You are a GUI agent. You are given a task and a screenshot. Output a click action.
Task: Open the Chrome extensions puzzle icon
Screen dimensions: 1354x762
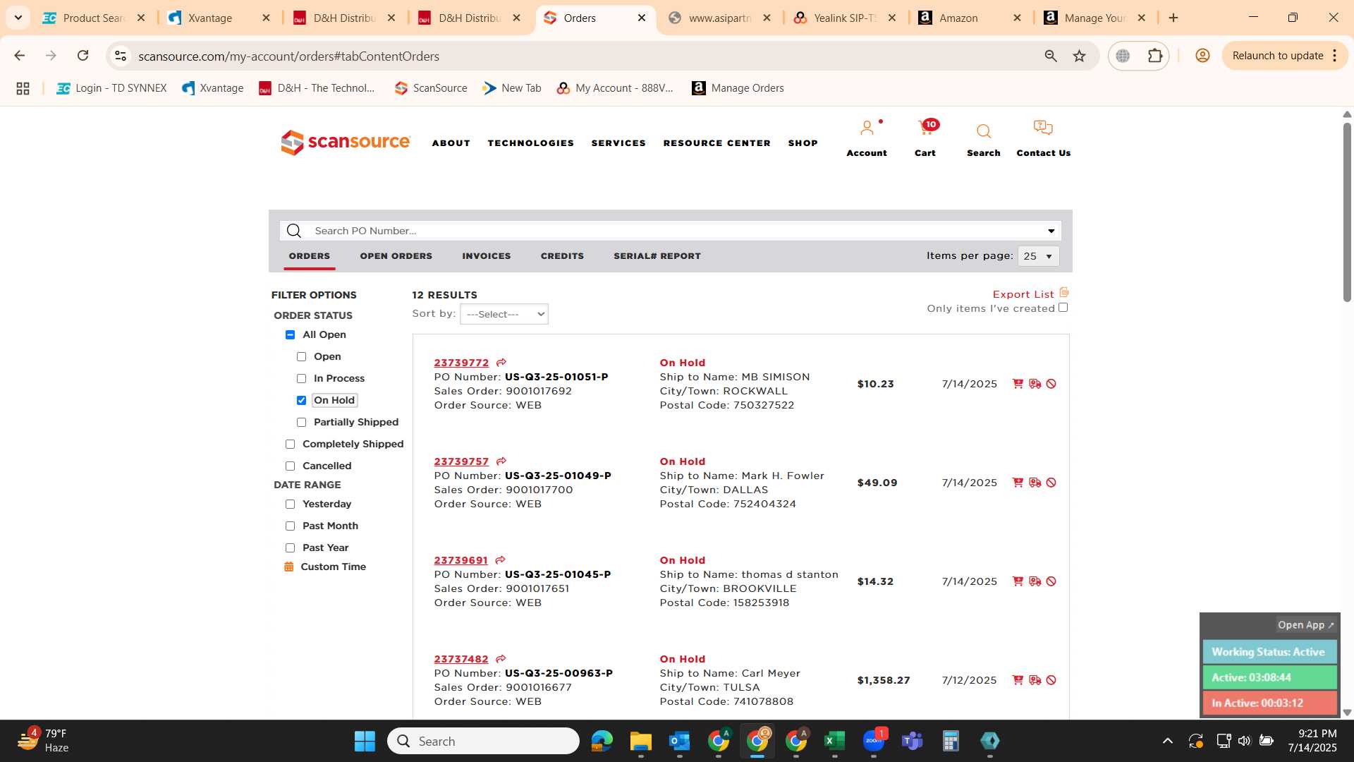pos(1155,56)
